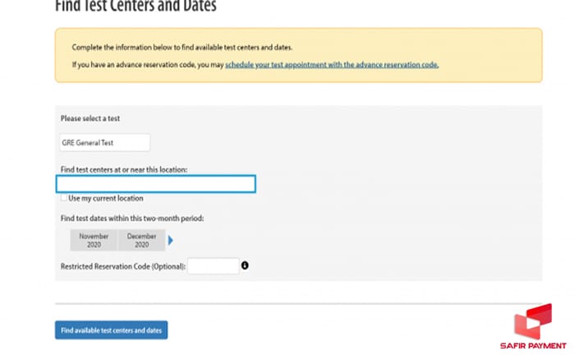Screen dimensions: 575x355
Task: Click the Find Test Centers and Dates heading
Action: point(136,7)
